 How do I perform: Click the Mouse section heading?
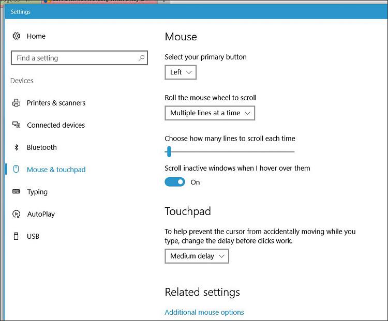(181, 37)
